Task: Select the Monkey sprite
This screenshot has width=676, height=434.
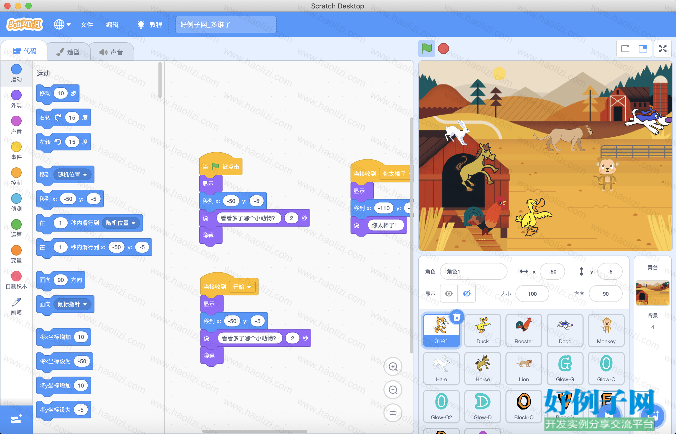Action: (x=606, y=331)
